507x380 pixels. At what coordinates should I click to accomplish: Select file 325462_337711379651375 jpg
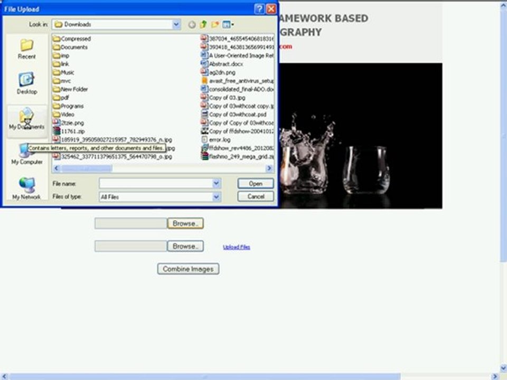[x=112, y=156]
